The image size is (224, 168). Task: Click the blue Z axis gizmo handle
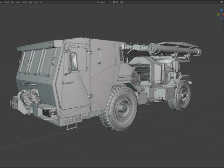[221, 10]
